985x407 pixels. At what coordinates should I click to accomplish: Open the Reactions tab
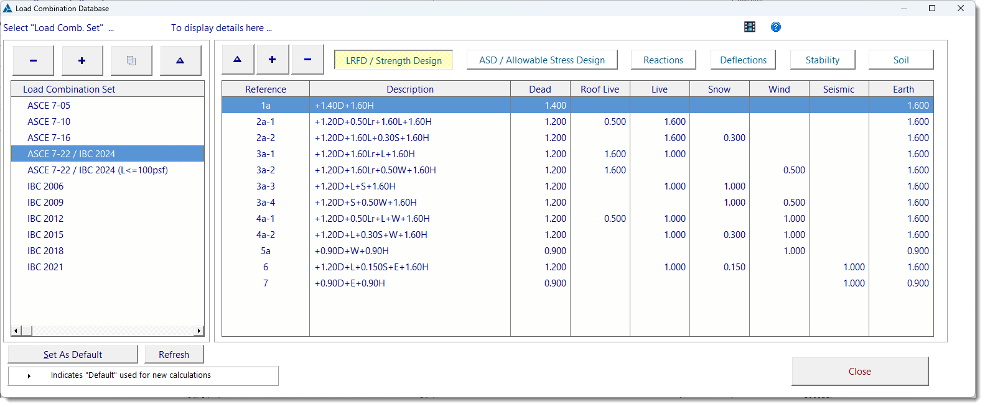(663, 60)
